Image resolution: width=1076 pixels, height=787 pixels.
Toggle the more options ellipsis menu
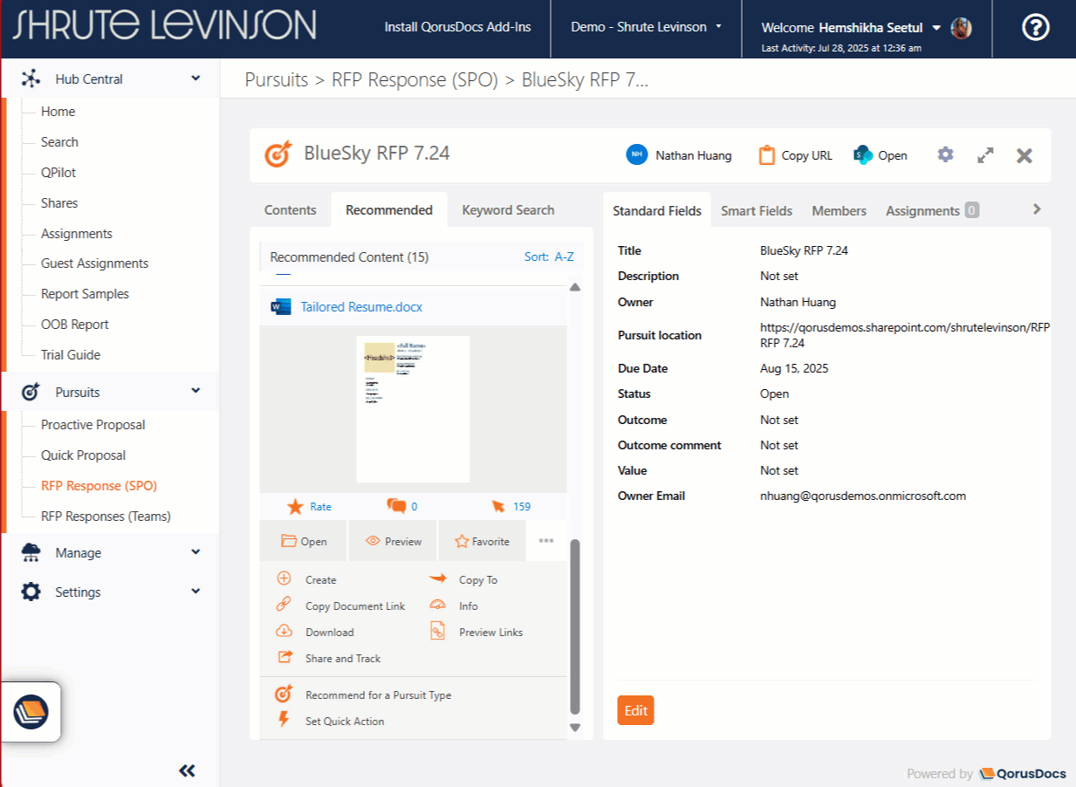546,541
